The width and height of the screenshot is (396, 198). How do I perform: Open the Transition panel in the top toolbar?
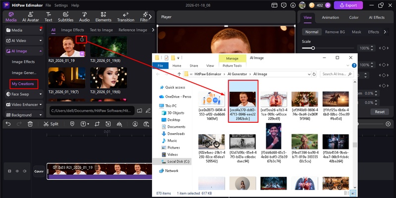click(x=126, y=16)
